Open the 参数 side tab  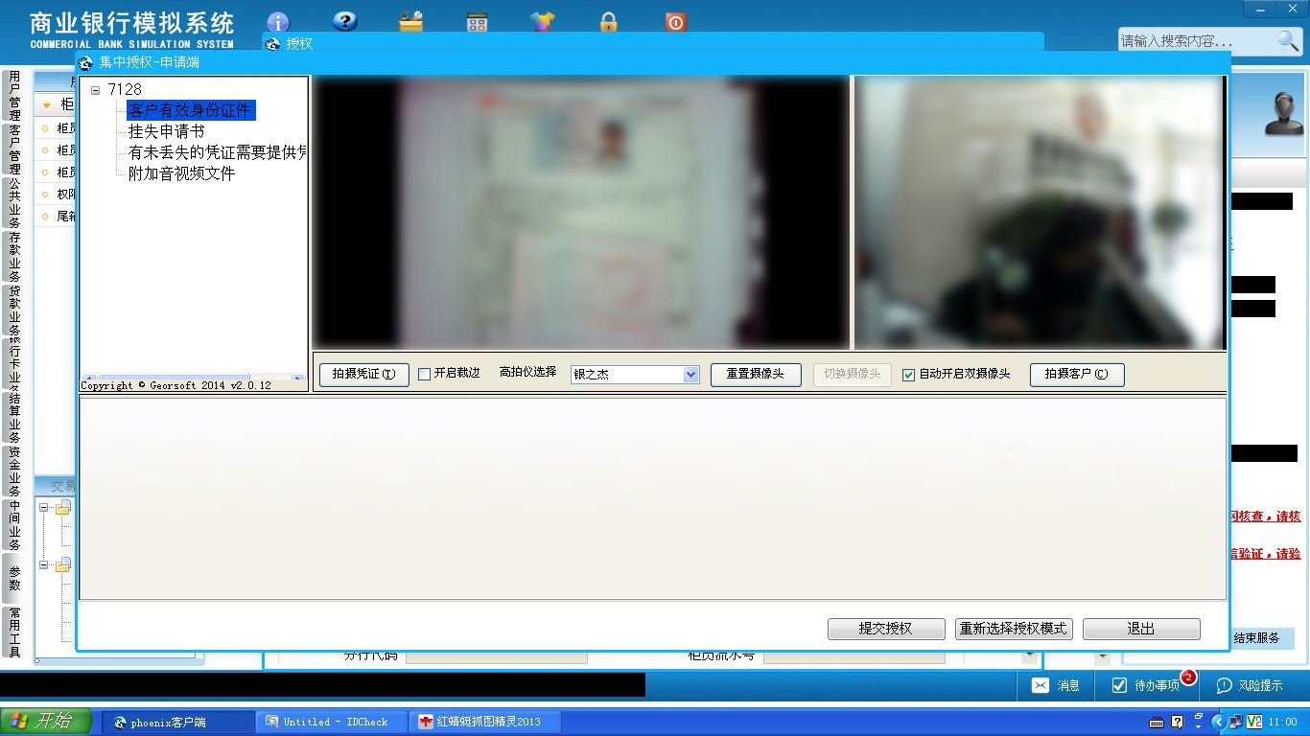click(x=14, y=578)
